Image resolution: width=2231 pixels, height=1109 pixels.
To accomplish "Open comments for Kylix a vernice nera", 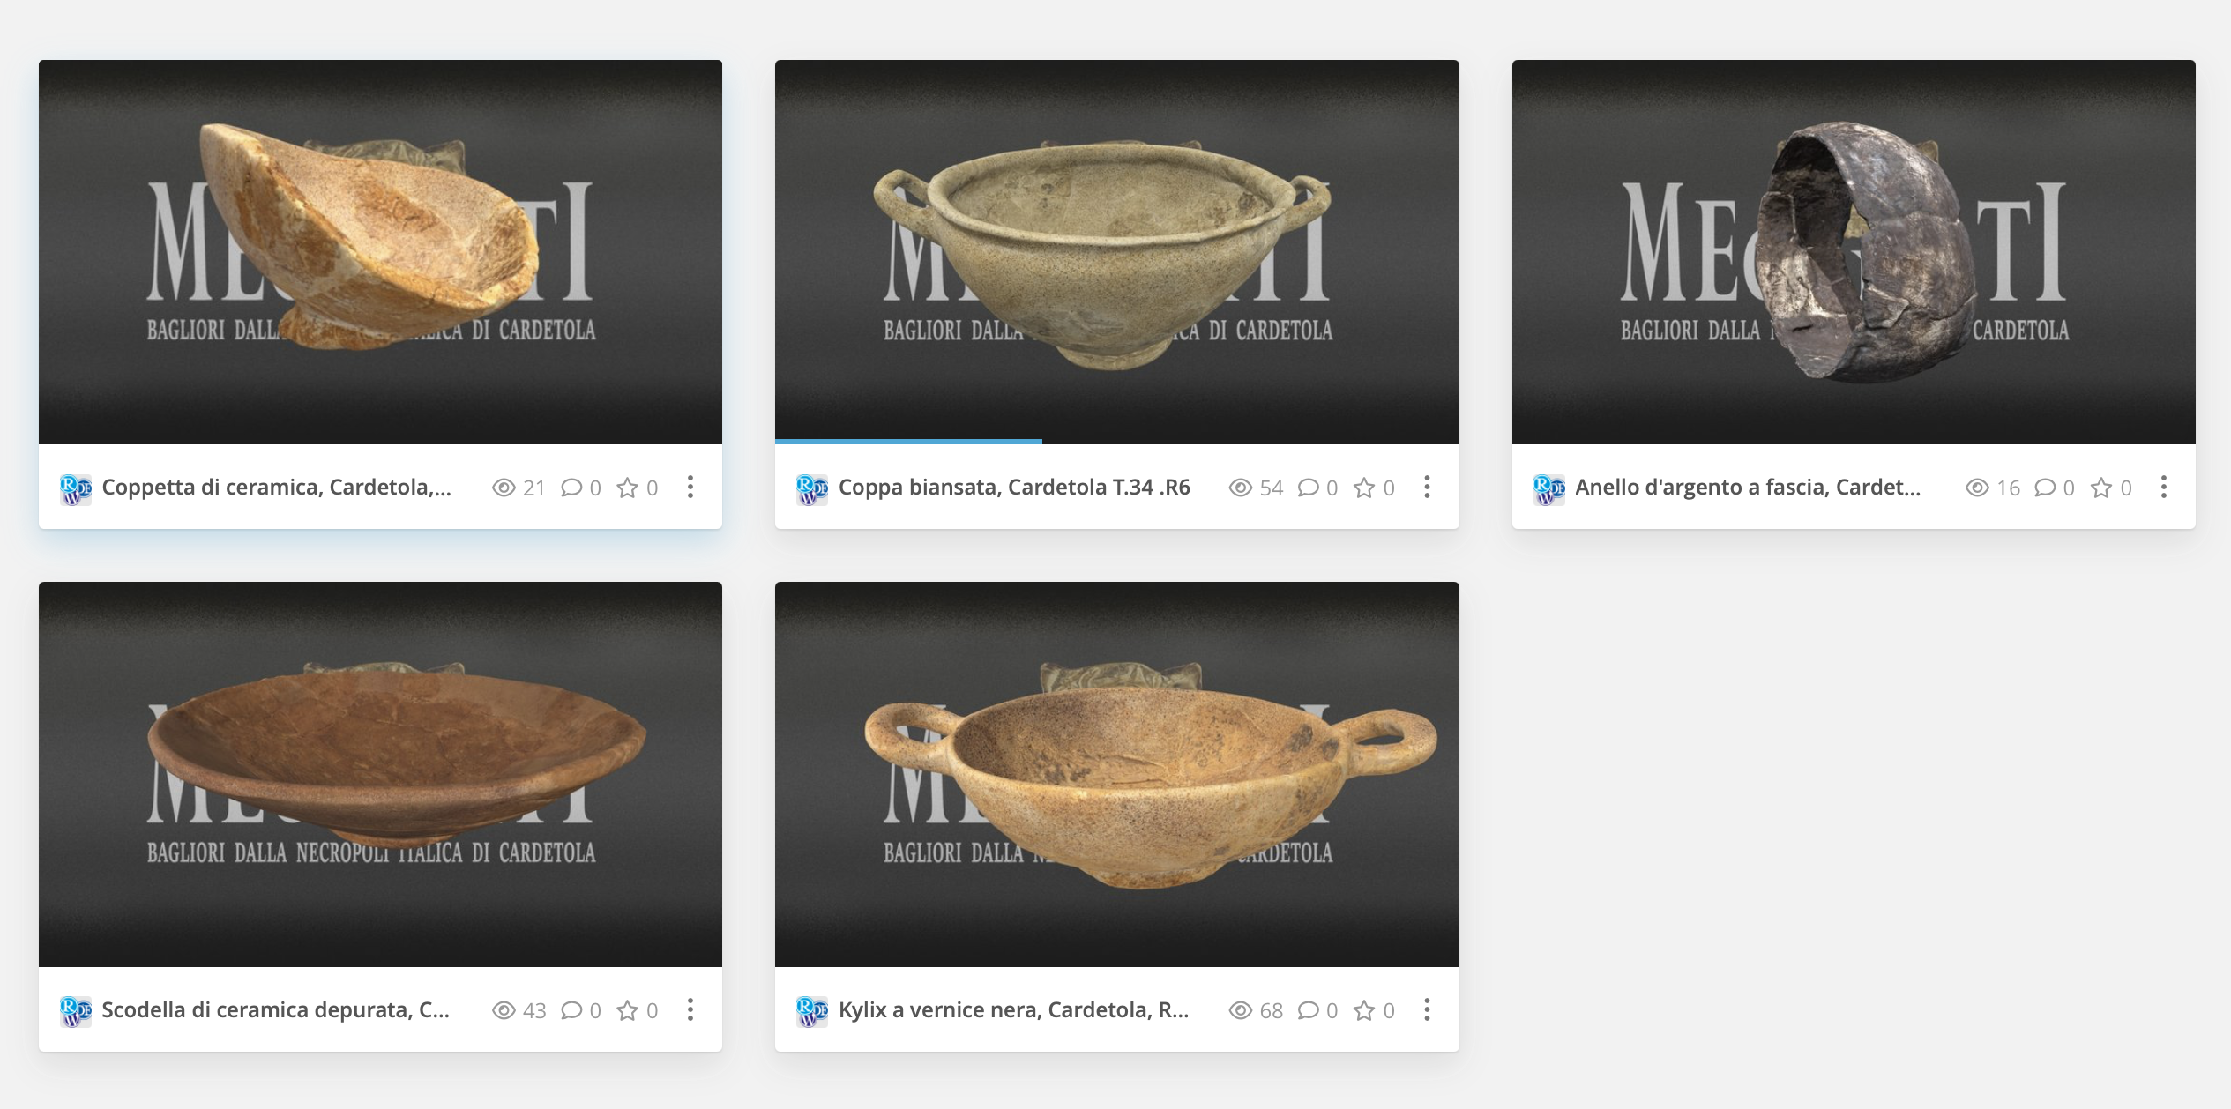I will click(x=1308, y=1010).
